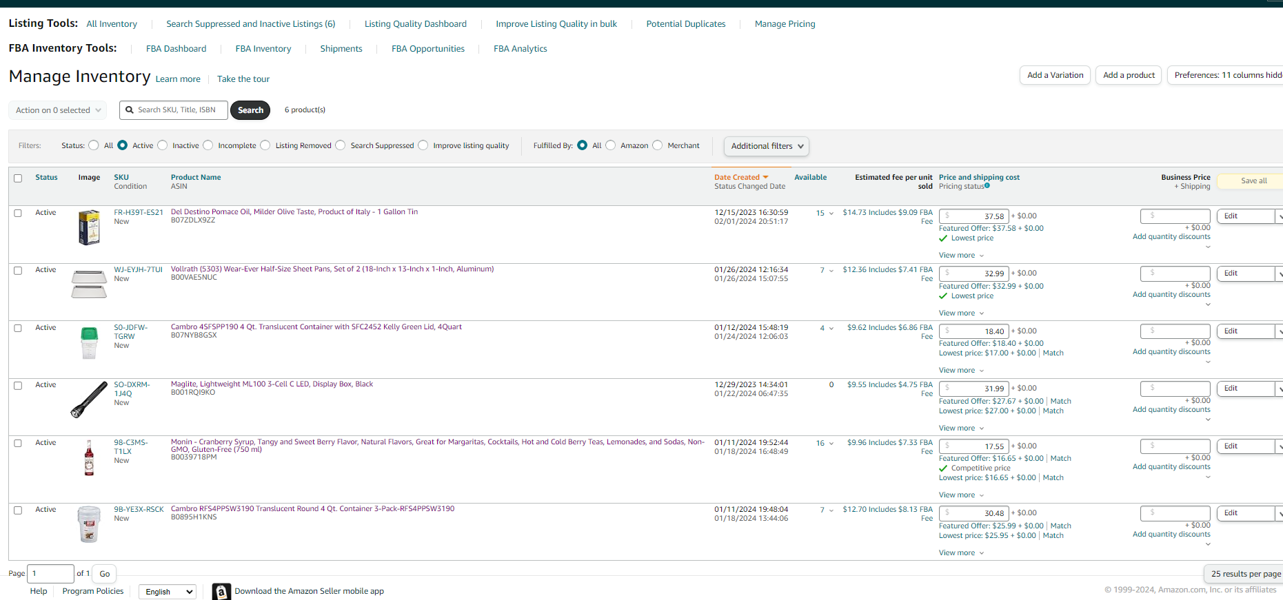The height and width of the screenshot is (600, 1283).
Task: Click the Help link in the footer
Action: [39, 591]
